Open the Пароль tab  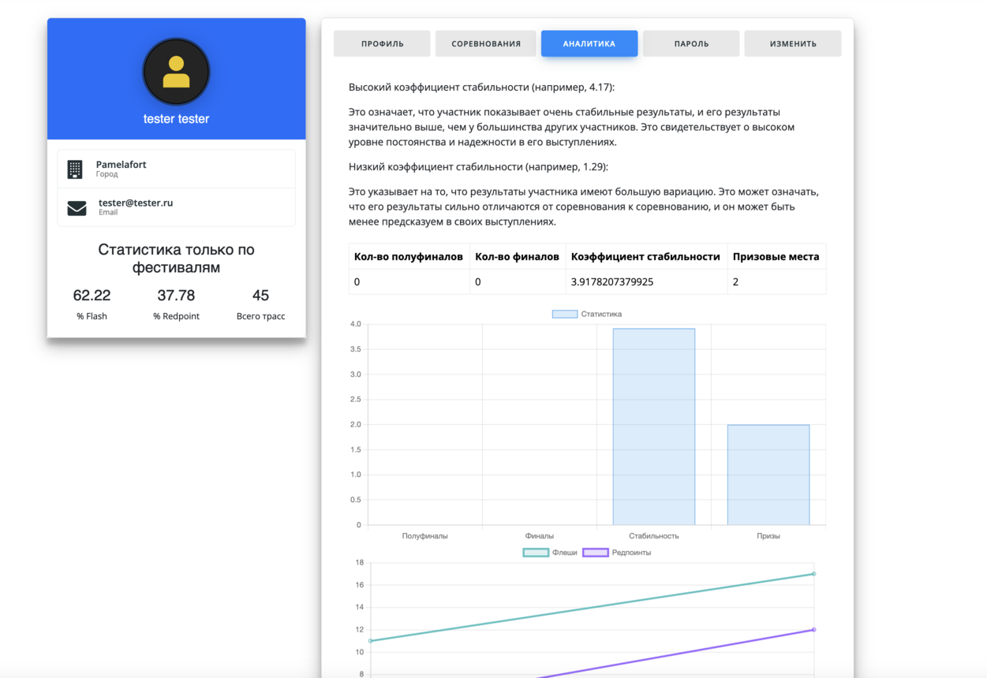[691, 44]
